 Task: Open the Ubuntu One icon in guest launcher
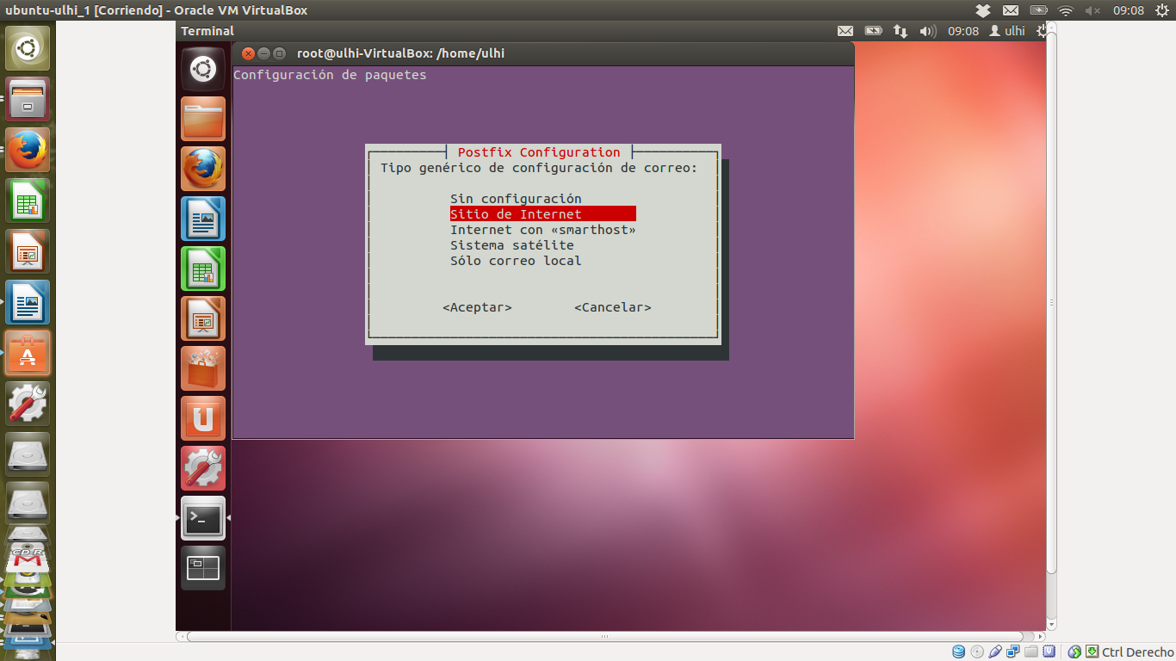pyautogui.click(x=203, y=418)
